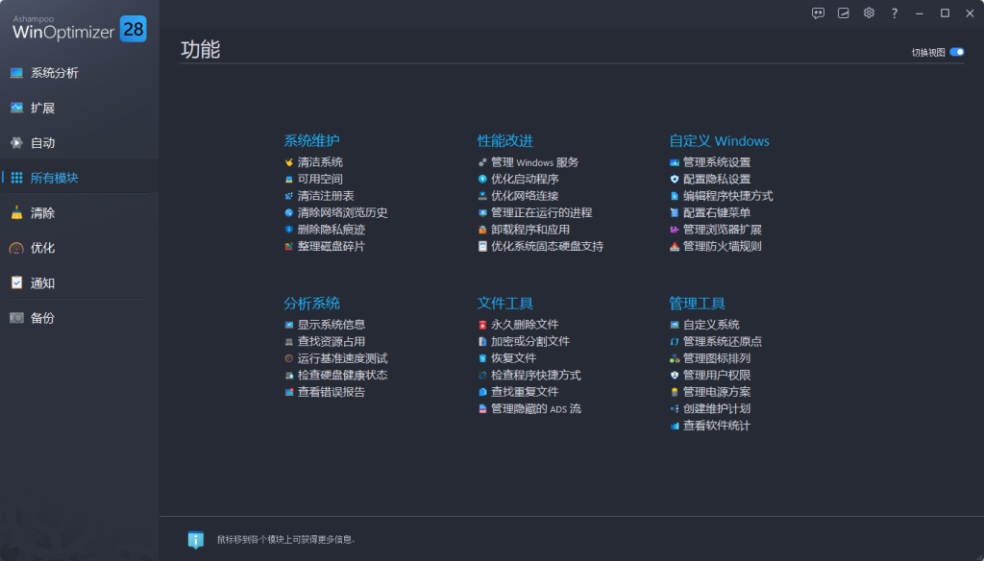Select the 清洁系统 broom icon

click(288, 161)
